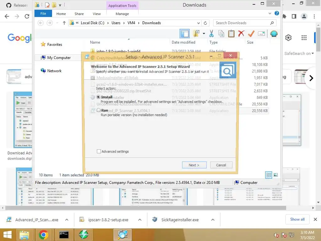
Task: Open the SafeSearch on dropdown in Chrome
Action: click(299, 53)
